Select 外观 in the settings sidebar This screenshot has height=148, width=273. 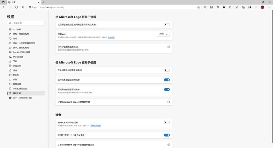(x=26, y=38)
